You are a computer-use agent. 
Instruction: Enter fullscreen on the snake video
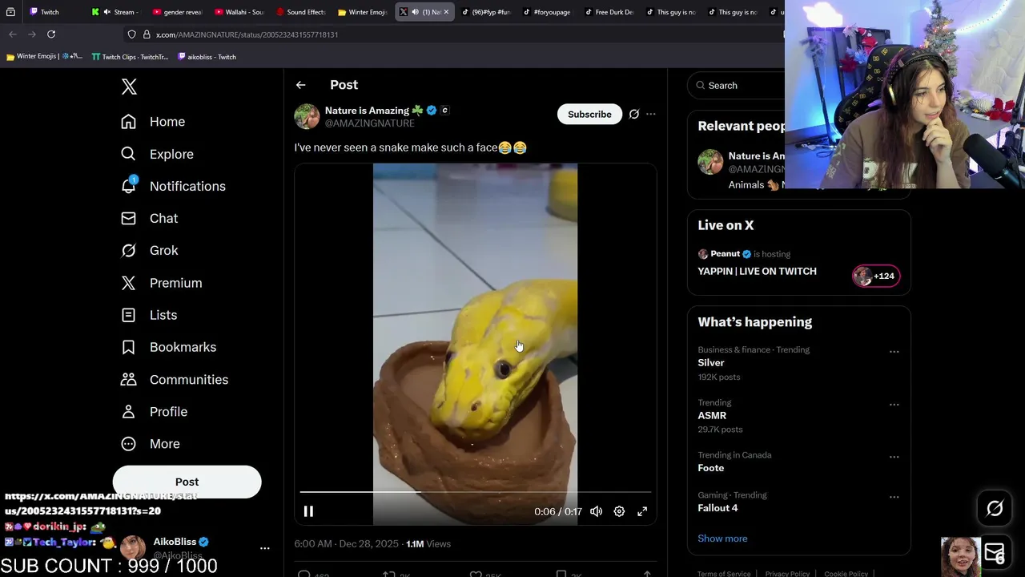coord(642,511)
